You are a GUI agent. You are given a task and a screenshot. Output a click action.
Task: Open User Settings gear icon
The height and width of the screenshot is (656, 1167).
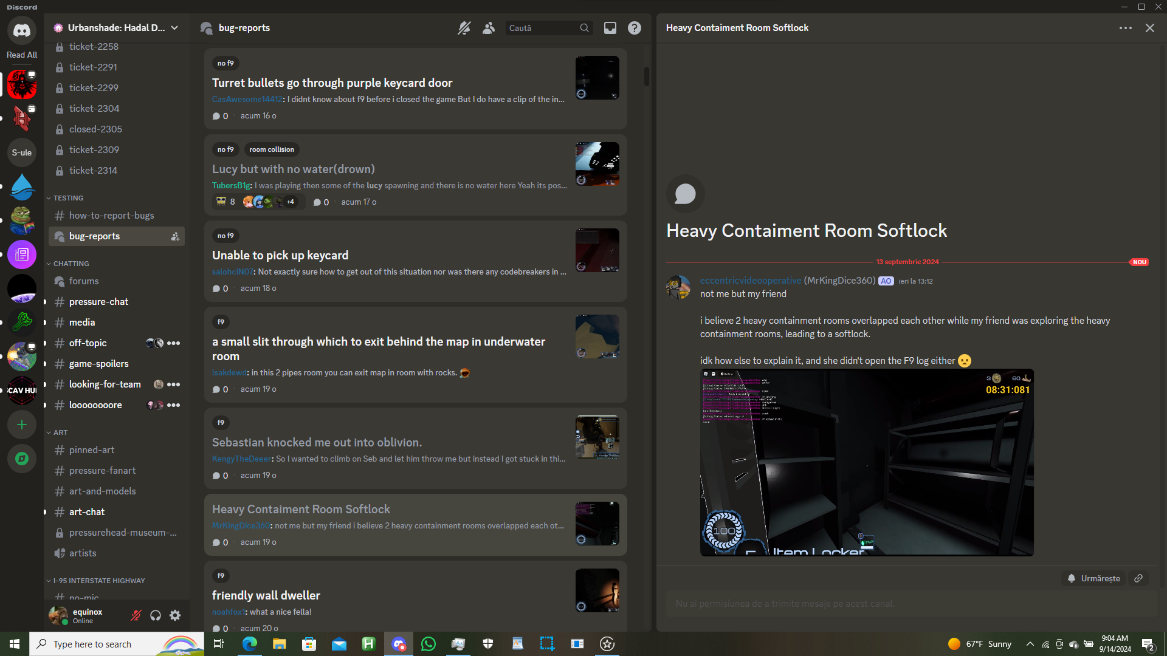175,615
